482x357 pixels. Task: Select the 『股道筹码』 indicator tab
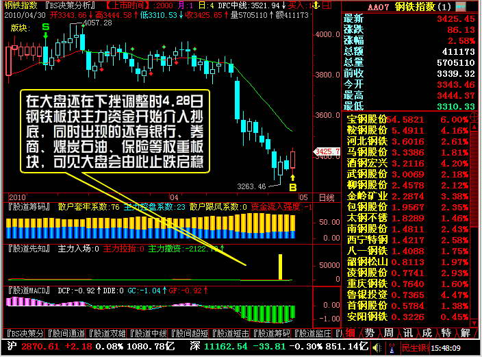click(x=271, y=333)
